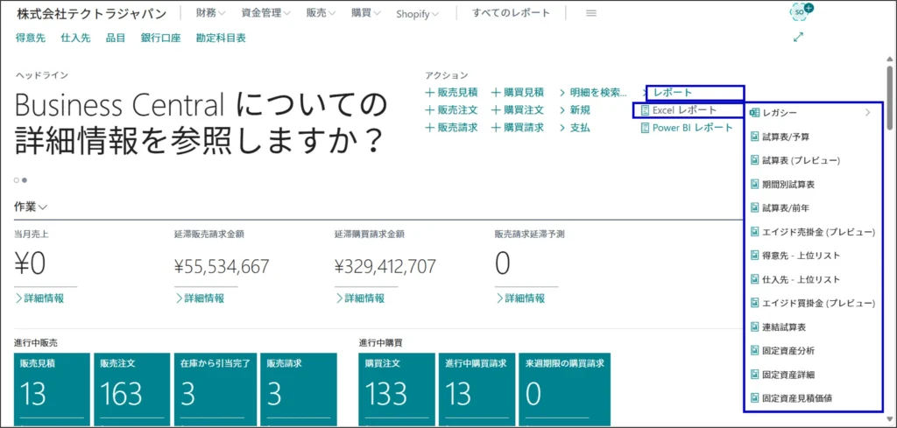897x428 pixels.
Task: Click the icon next to 試算表/予算
Action: (x=754, y=137)
